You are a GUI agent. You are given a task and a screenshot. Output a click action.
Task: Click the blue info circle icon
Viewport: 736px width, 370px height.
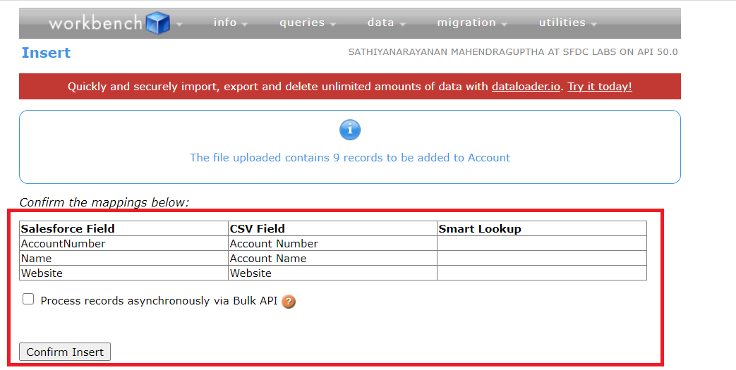(350, 130)
